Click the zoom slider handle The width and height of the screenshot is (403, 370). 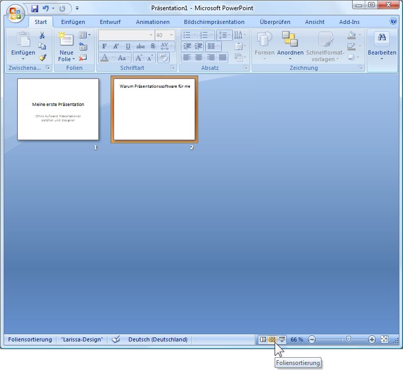click(348, 339)
